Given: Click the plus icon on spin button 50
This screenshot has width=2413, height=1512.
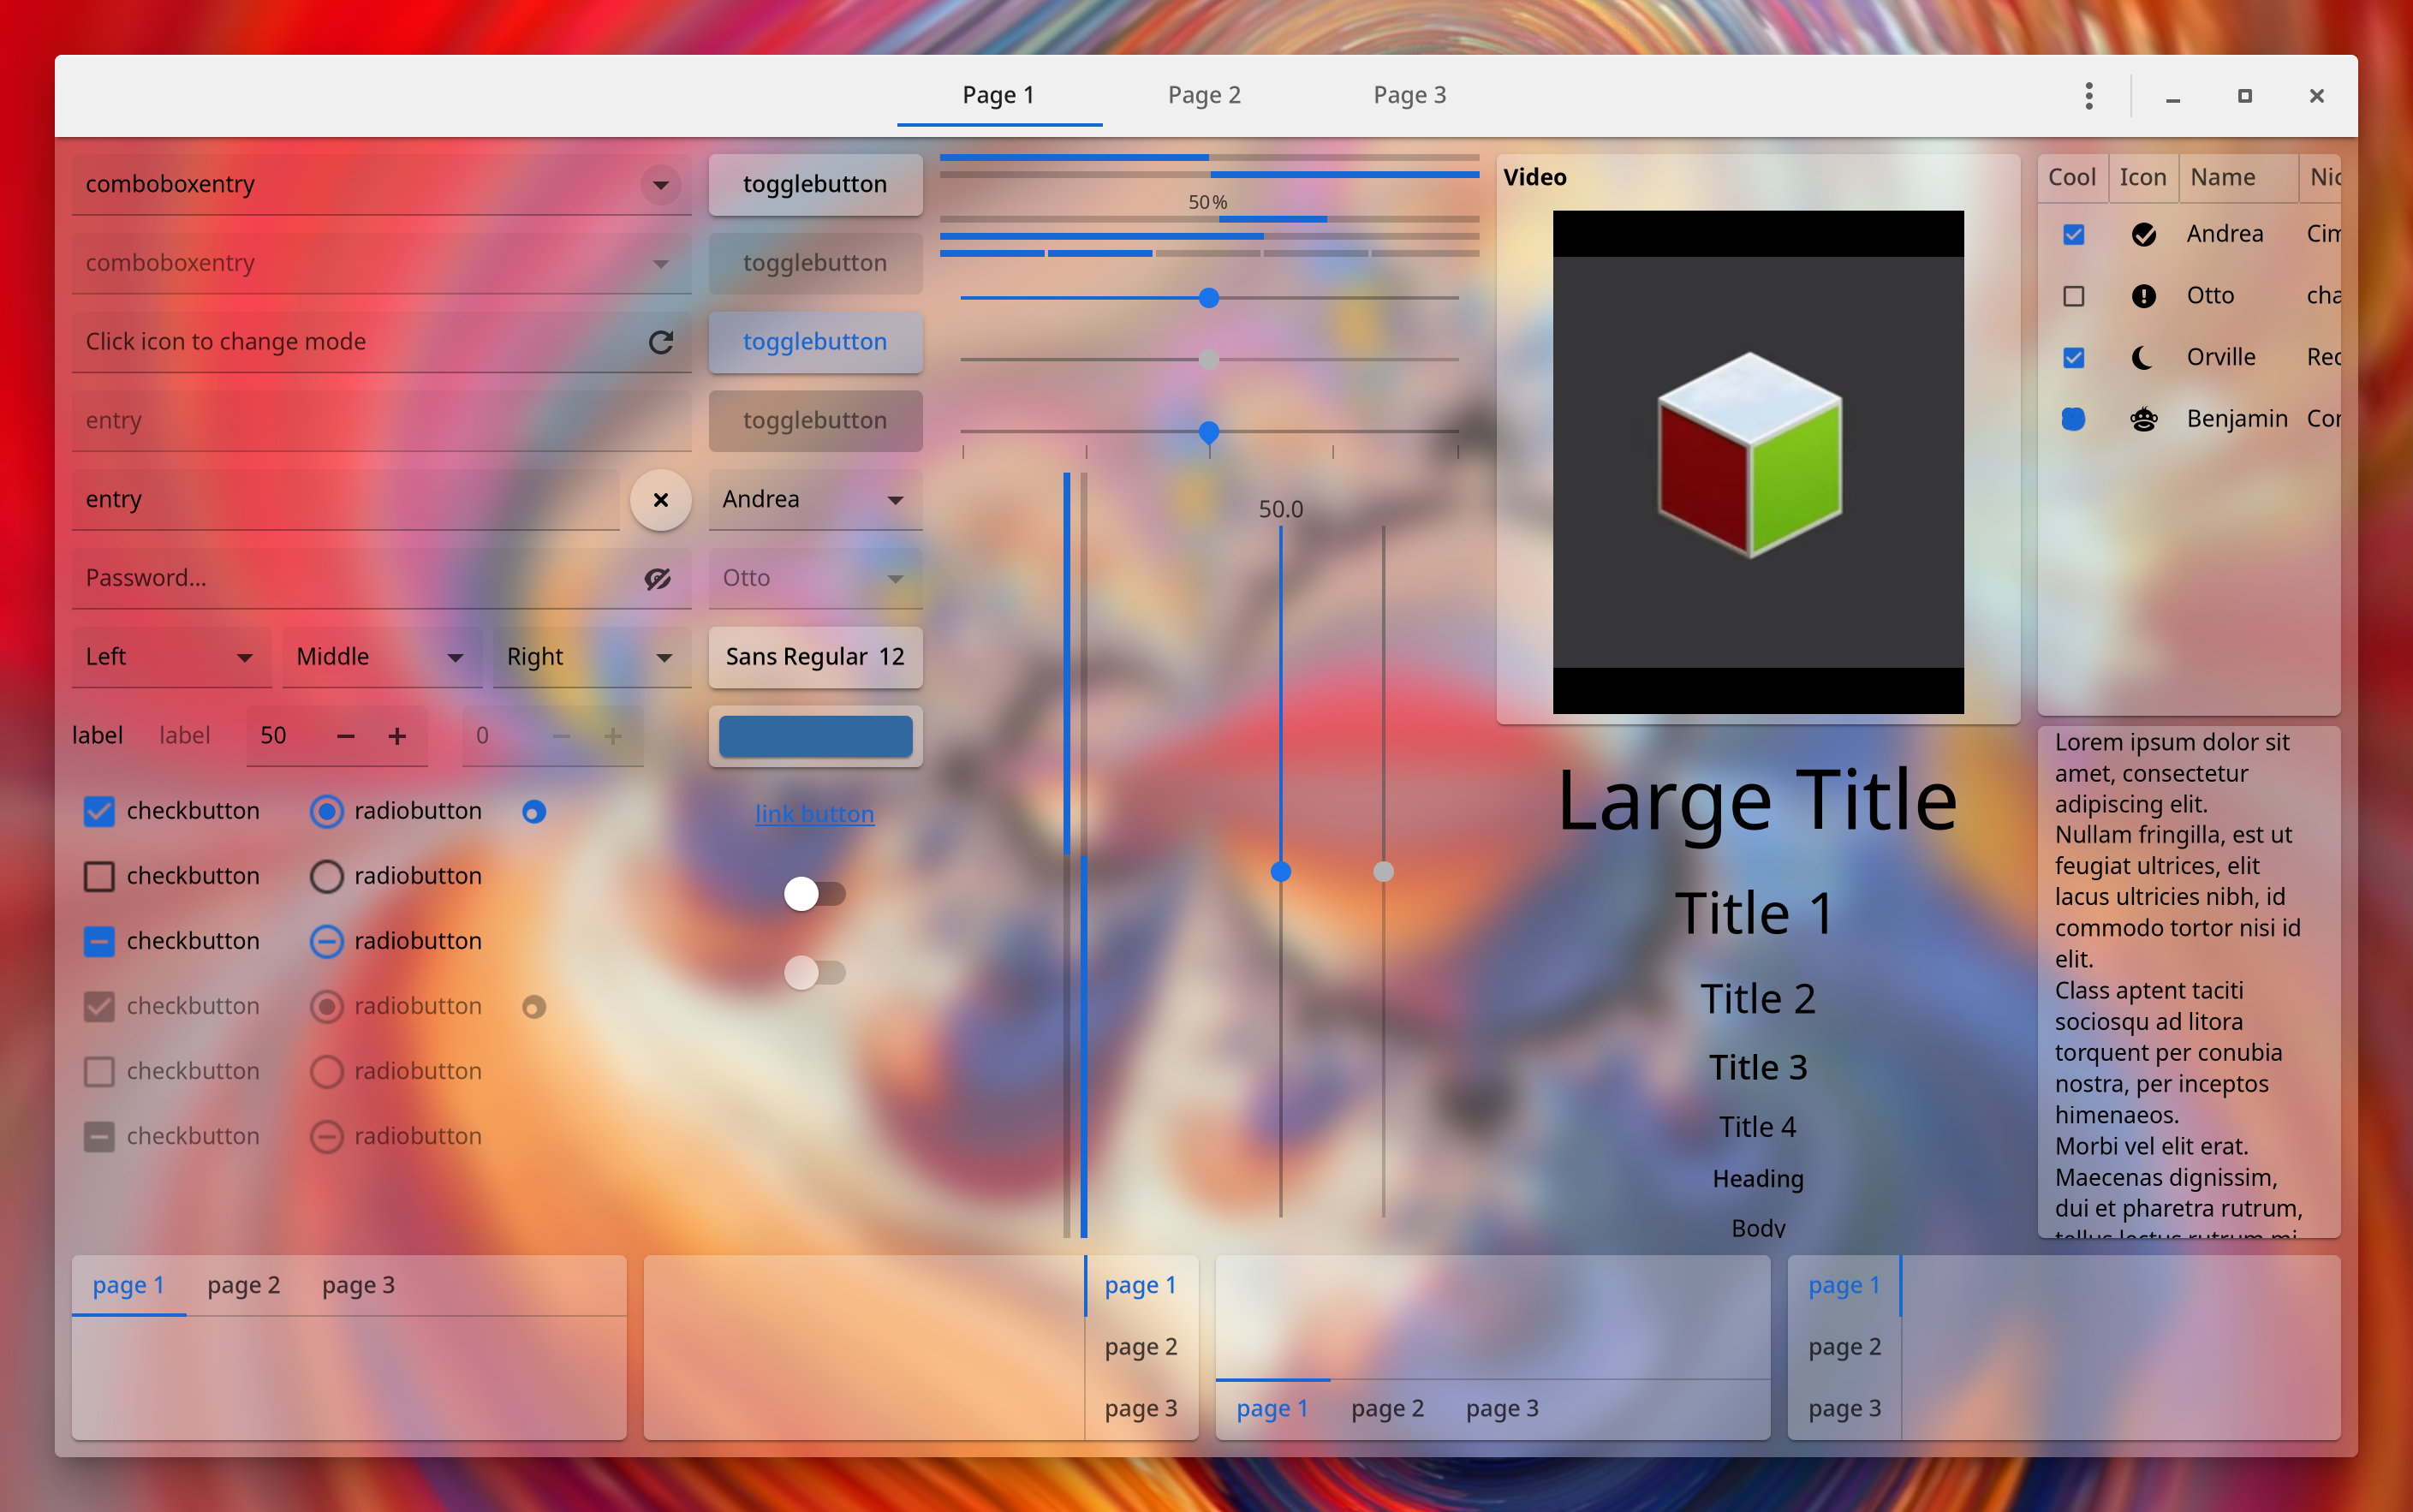Looking at the screenshot, I should pyautogui.click(x=397, y=736).
